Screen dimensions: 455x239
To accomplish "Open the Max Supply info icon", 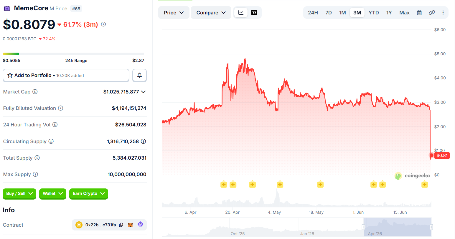I will (35, 174).
